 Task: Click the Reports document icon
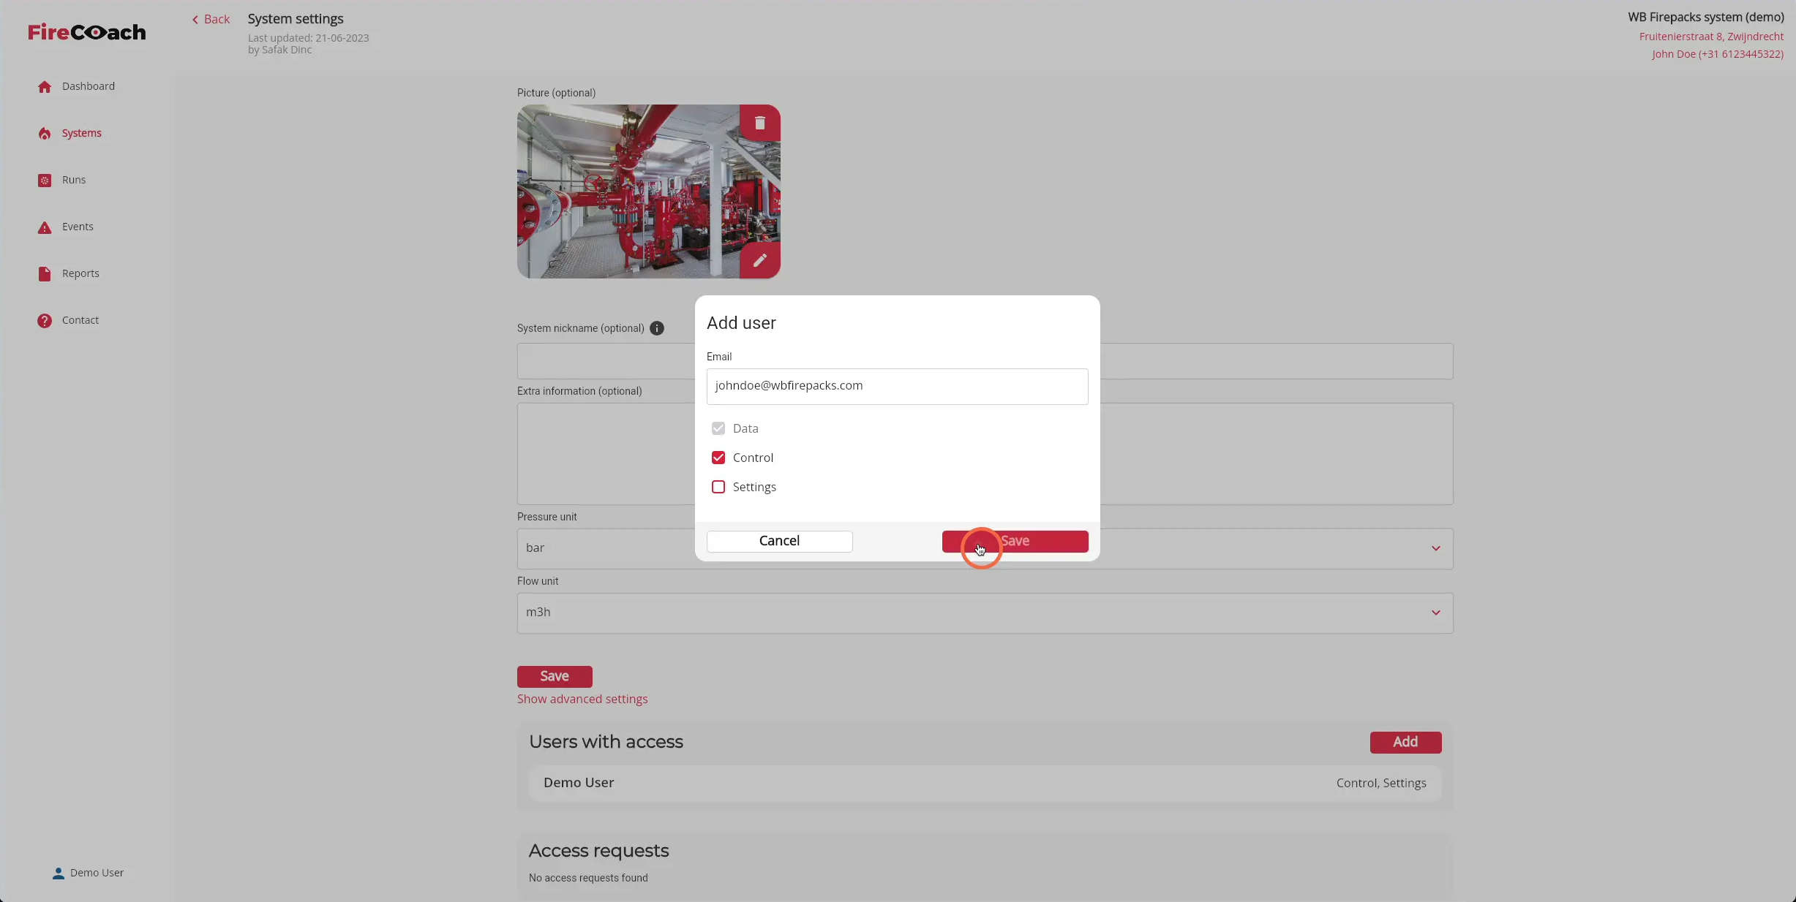pos(45,273)
